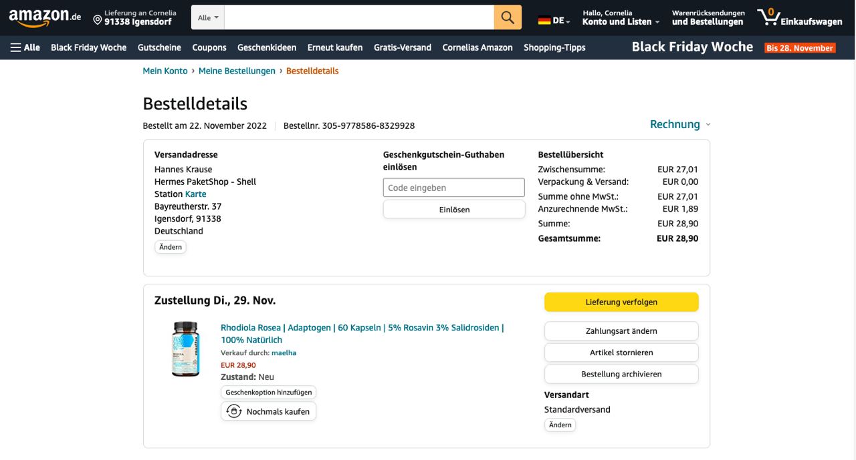Click the orange search magnifier button
The height and width of the screenshot is (460, 856).
[x=508, y=17]
